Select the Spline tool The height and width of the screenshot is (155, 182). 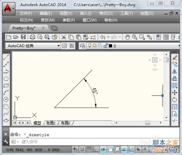coord(6,113)
